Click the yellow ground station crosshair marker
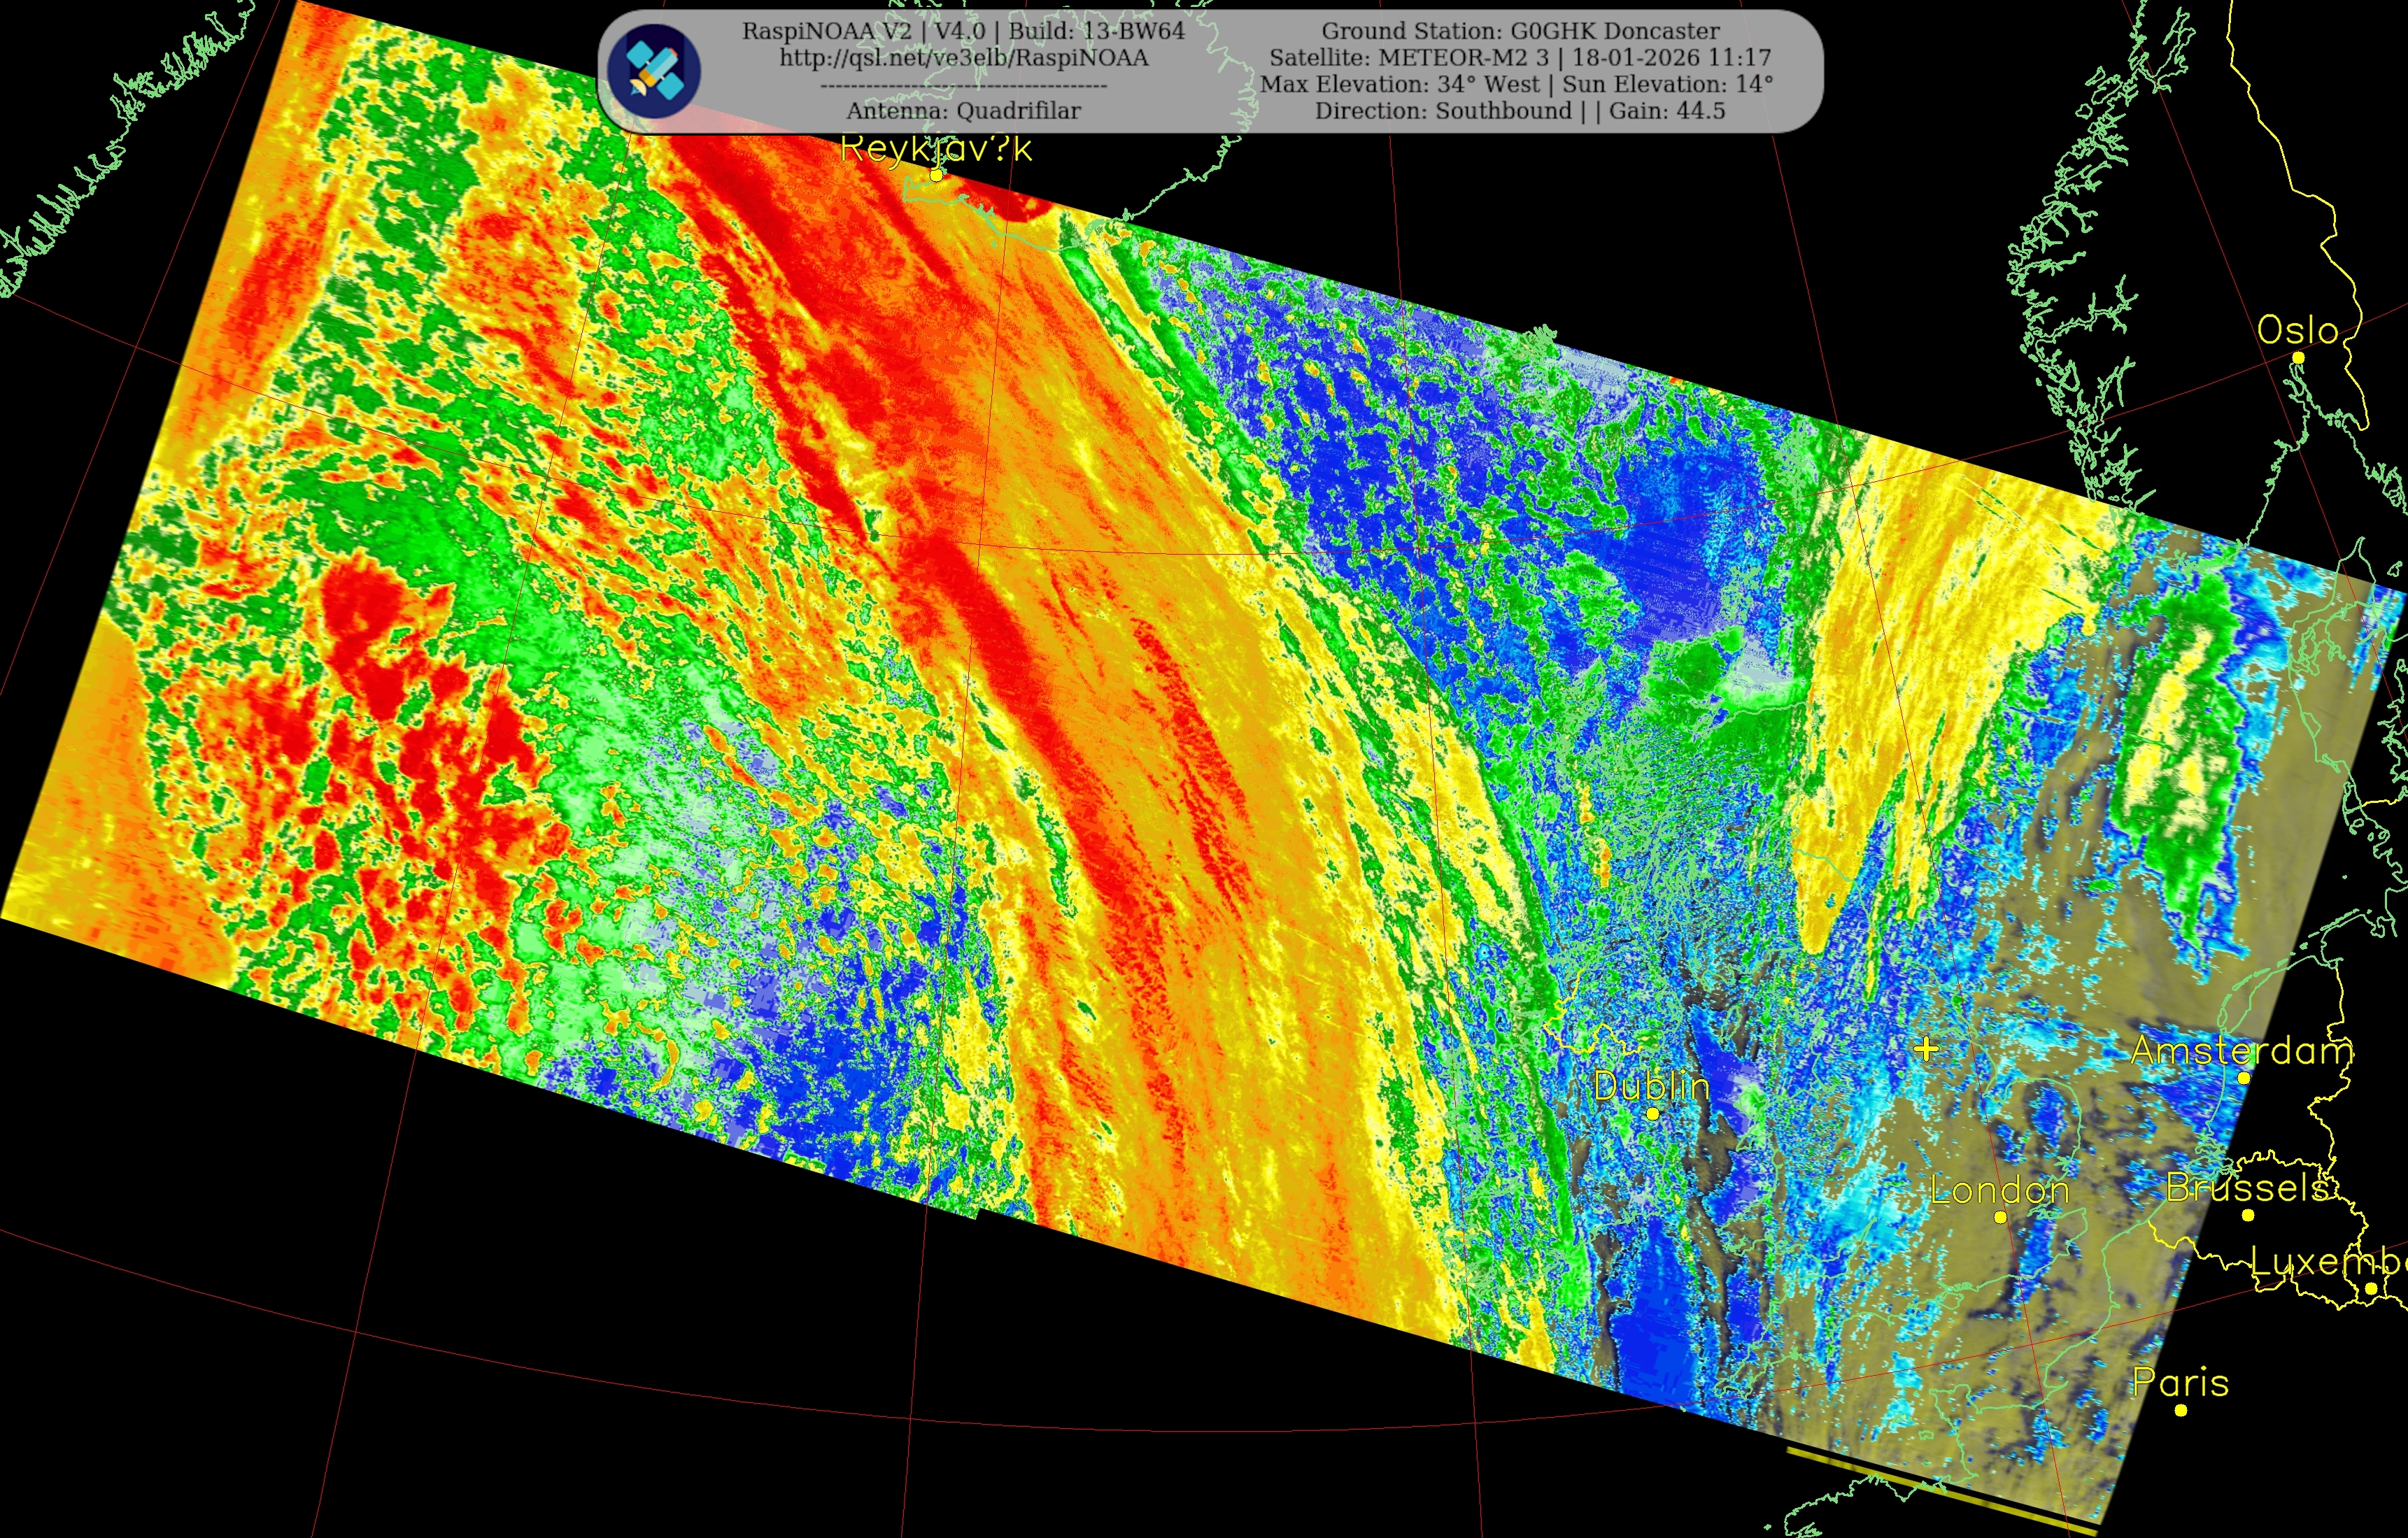 click(x=1926, y=1049)
